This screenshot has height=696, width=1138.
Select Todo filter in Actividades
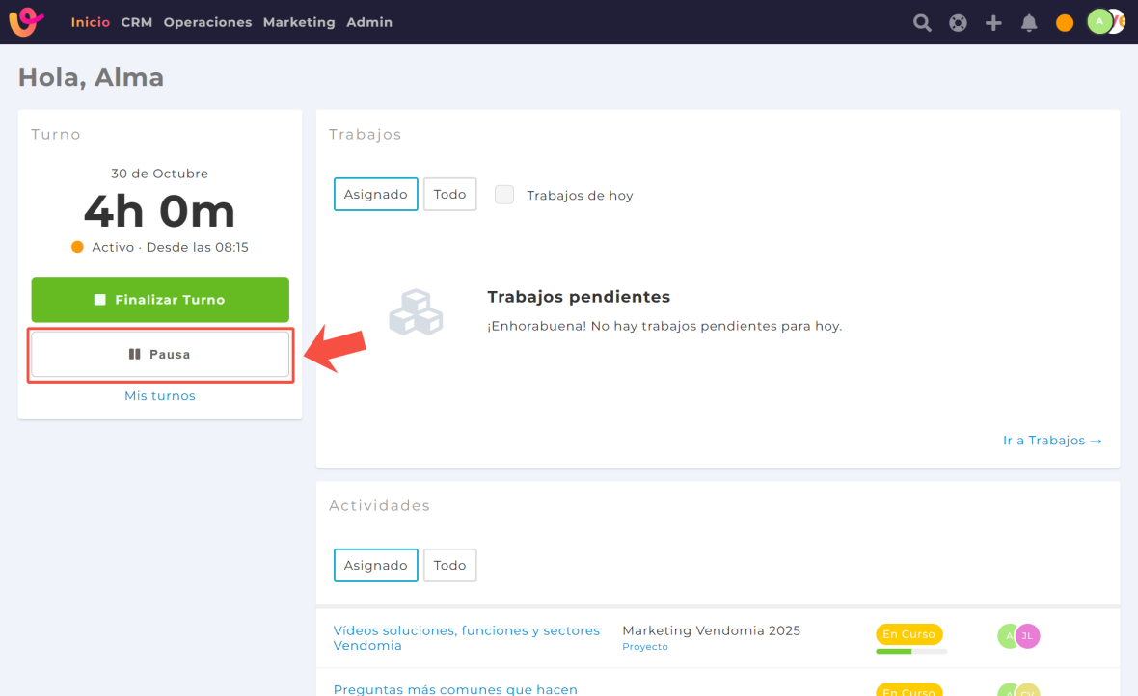point(449,565)
